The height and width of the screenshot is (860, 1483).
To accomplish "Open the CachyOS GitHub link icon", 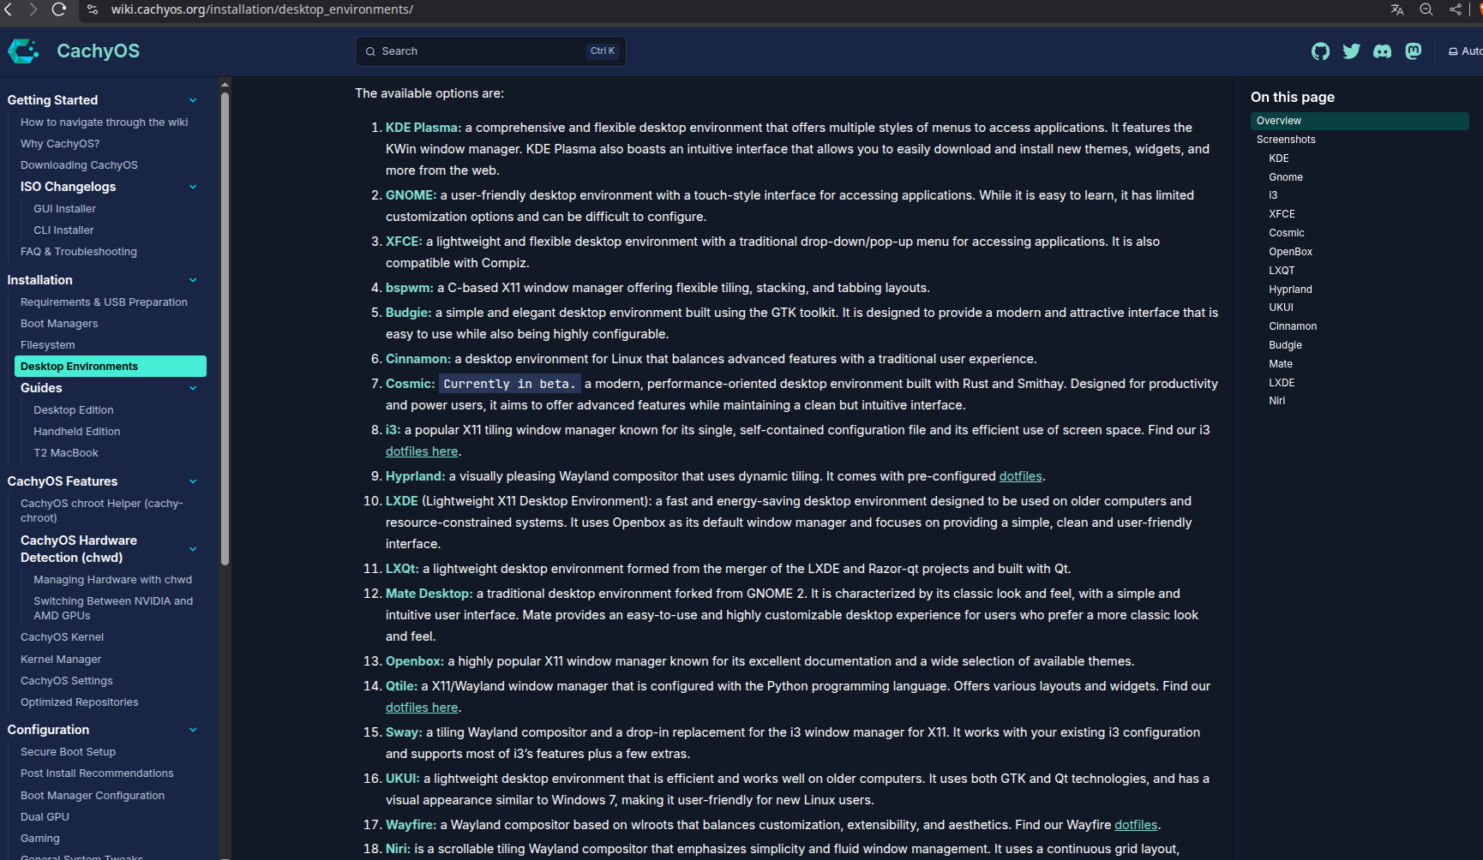I will 1320,51.
